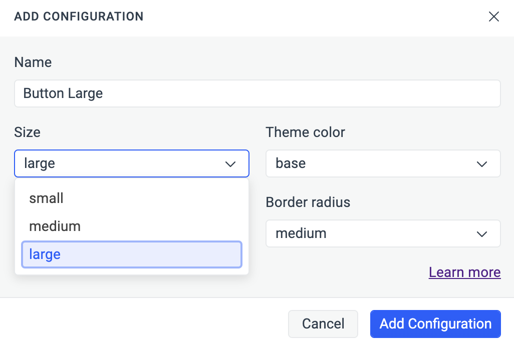Select the small size option
Image resolution: width=514 pixels, height=348 pixels.
[46, 198]
